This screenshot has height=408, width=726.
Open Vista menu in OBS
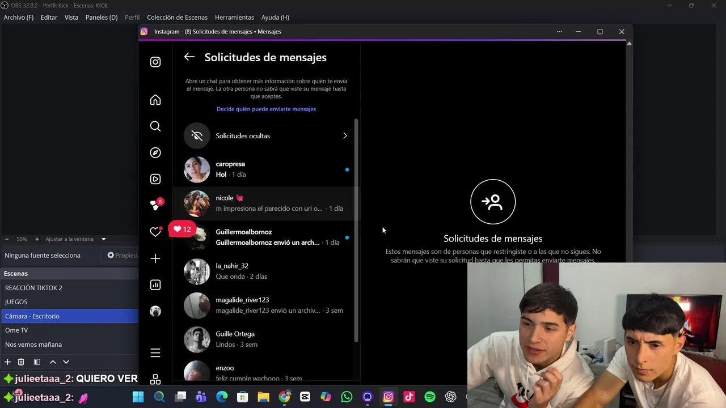[71, 18]
